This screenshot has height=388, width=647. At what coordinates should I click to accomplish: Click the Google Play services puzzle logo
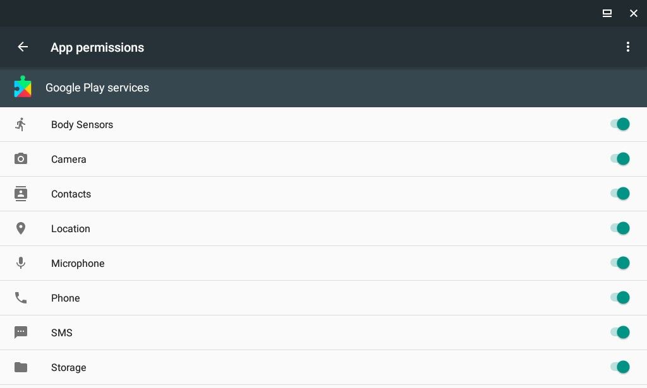coord(23,88)
